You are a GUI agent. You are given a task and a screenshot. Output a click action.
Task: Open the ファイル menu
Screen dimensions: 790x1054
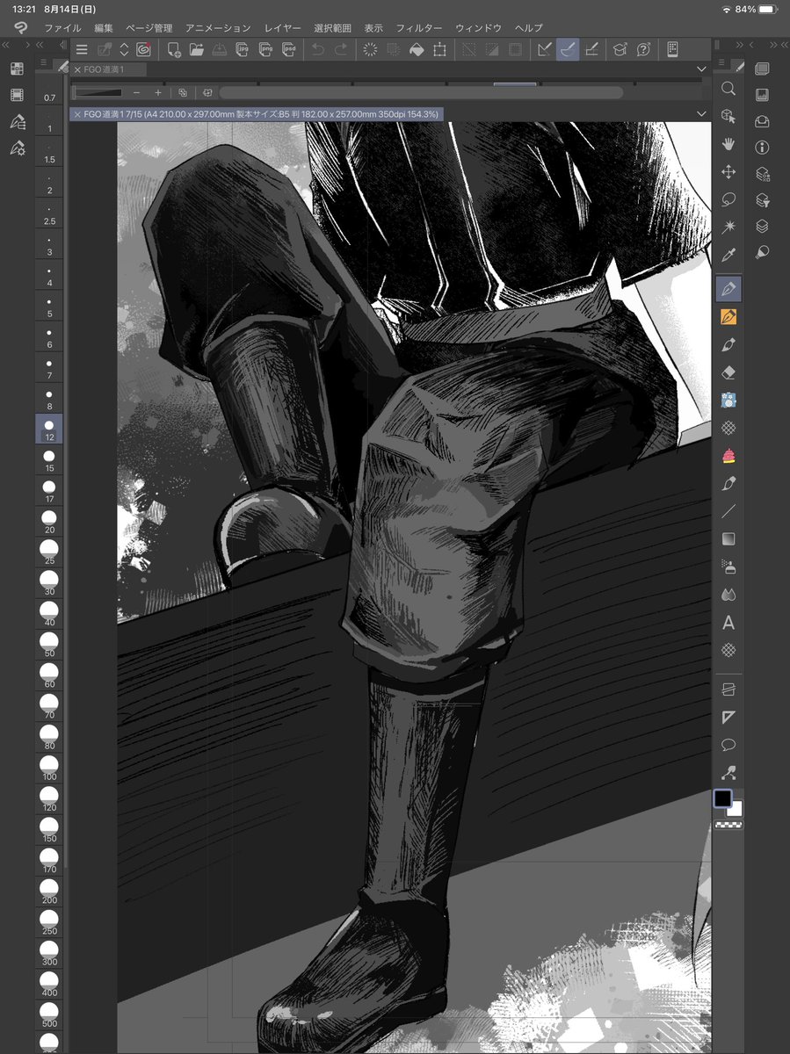(x=62, y=28)
